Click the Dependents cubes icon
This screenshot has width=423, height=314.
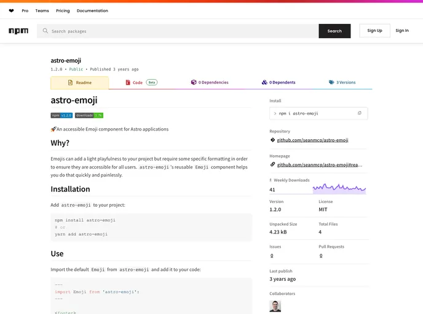[x=264, y=82]
